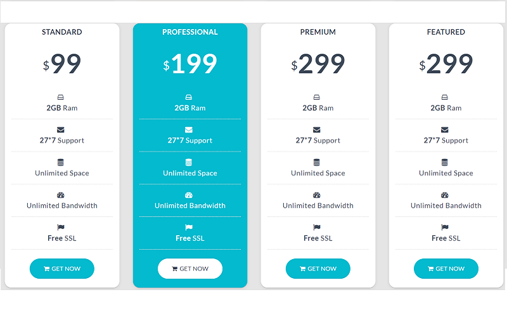Click the Premium plan GET NOW button
The image size is (507, 316).
pos(318,269)
